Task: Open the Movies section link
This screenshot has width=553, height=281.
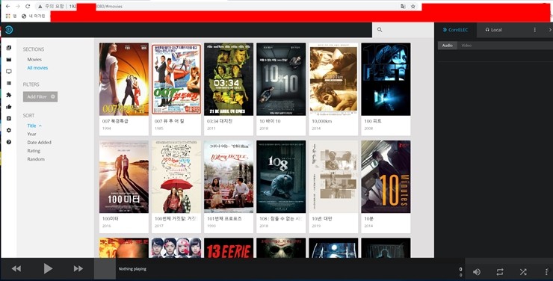Action: [x=34, y=60]
